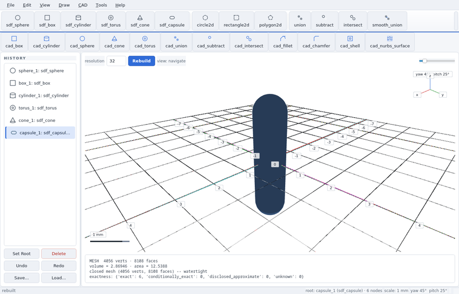The image size is (459, 294).
Task: Click the Undo button
Action: pyautogui.click(x=21, y=265)
